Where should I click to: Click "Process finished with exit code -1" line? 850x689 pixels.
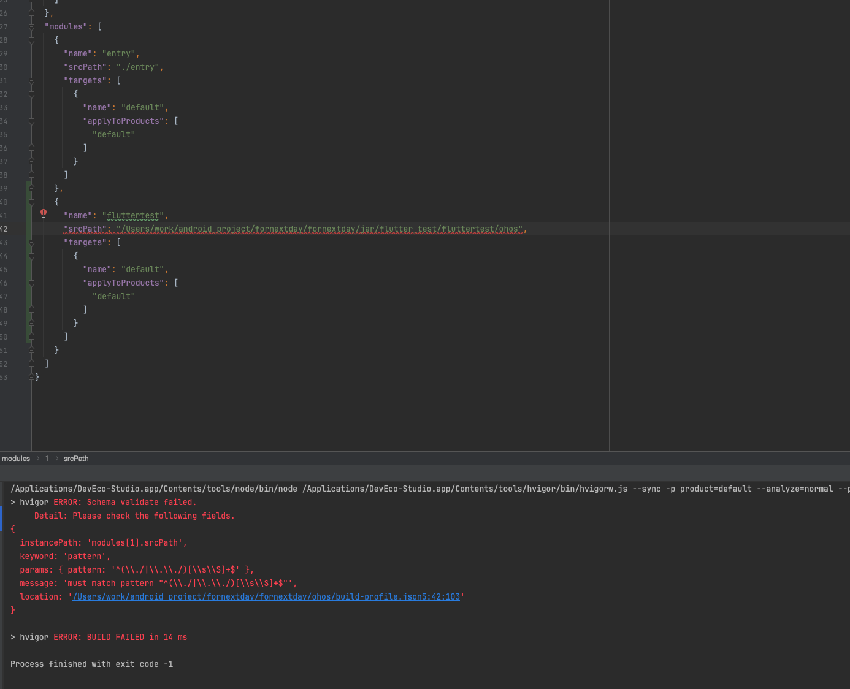coord(91,664)
